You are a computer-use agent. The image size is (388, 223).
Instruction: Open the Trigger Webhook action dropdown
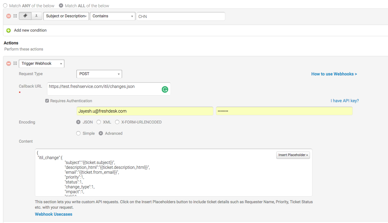click(x=42, y=63)
